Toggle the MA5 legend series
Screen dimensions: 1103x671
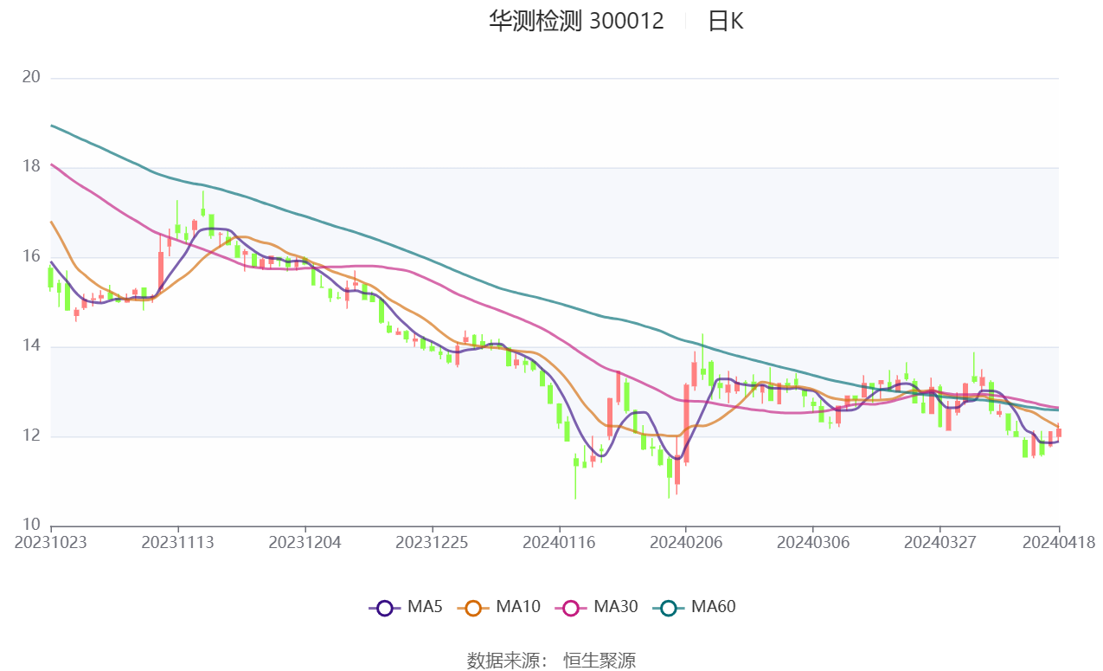pyautogui.click(x=406, y=607)
